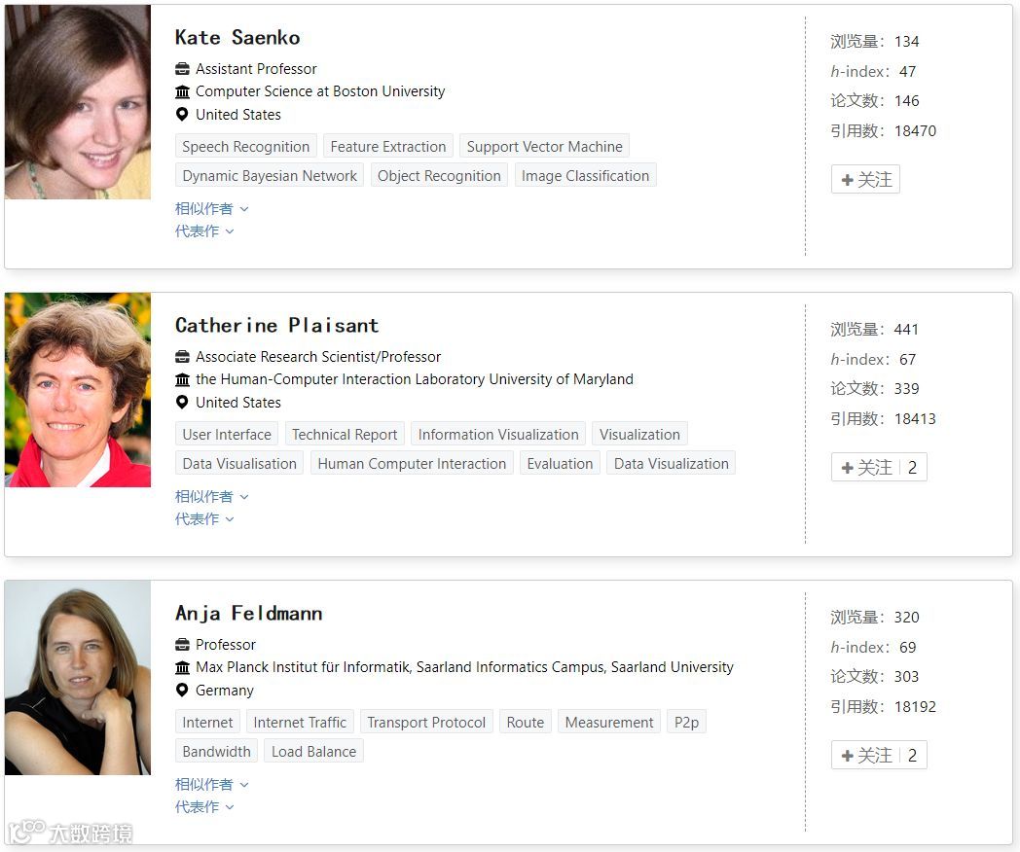This screenshot has height=852, width=1020.
Task: Open Kate Saenko's profile name link
Action: point(237,38)
